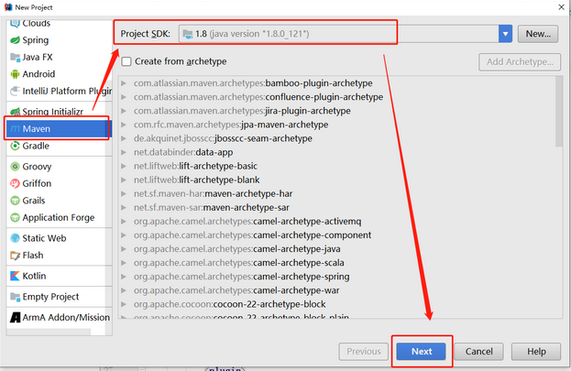This screenshot has width=571, height=371.
Task: Choose the Java FX project icon
Action: pyautogui.click(x=15, y=57)
